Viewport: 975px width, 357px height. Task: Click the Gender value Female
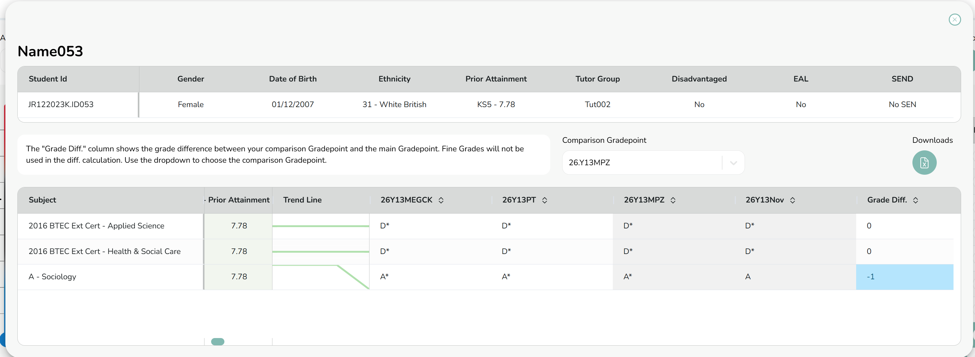[x=190, y=105]
